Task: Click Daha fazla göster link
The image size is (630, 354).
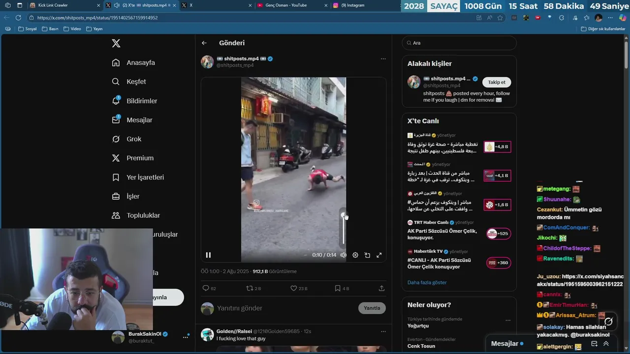Action: coord(427,283)
